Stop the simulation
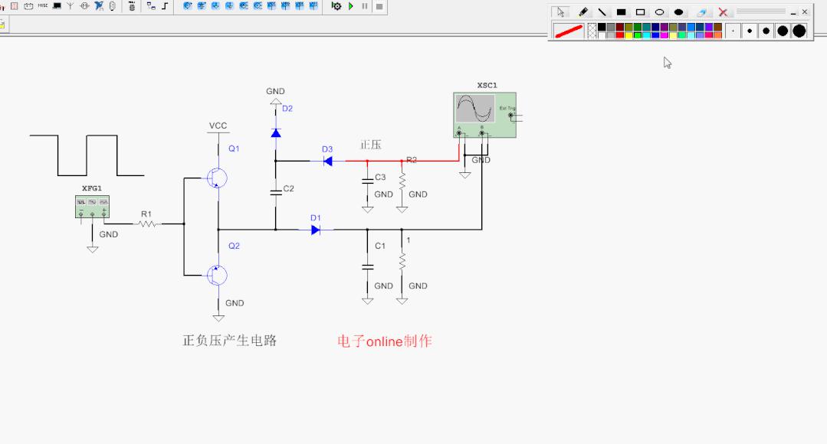827x444 pixels. coord(379,6)
